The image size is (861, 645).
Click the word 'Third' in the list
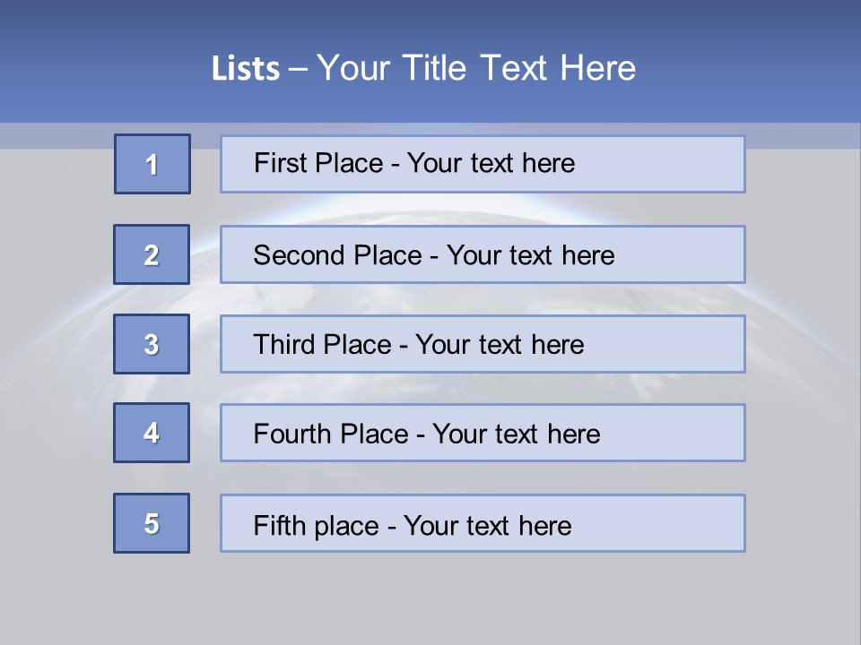[x=284, y=345]
